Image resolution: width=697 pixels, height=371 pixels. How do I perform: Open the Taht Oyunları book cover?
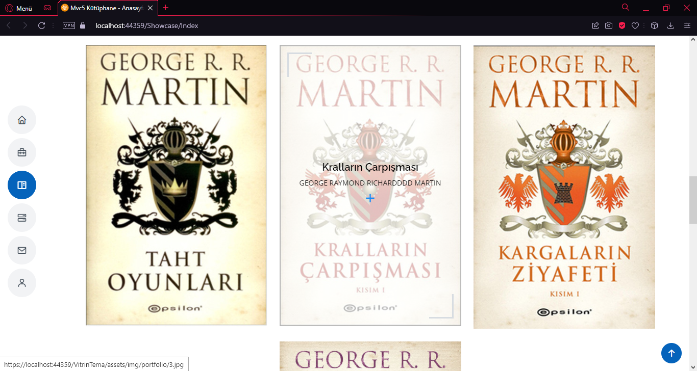(176, 185)
